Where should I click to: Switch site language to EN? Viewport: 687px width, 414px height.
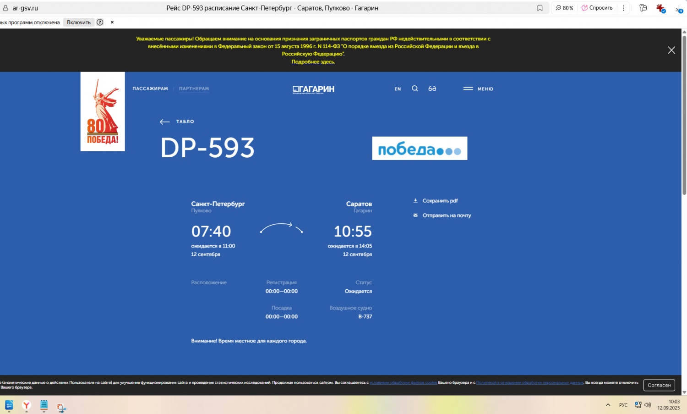tap(398, 89)
